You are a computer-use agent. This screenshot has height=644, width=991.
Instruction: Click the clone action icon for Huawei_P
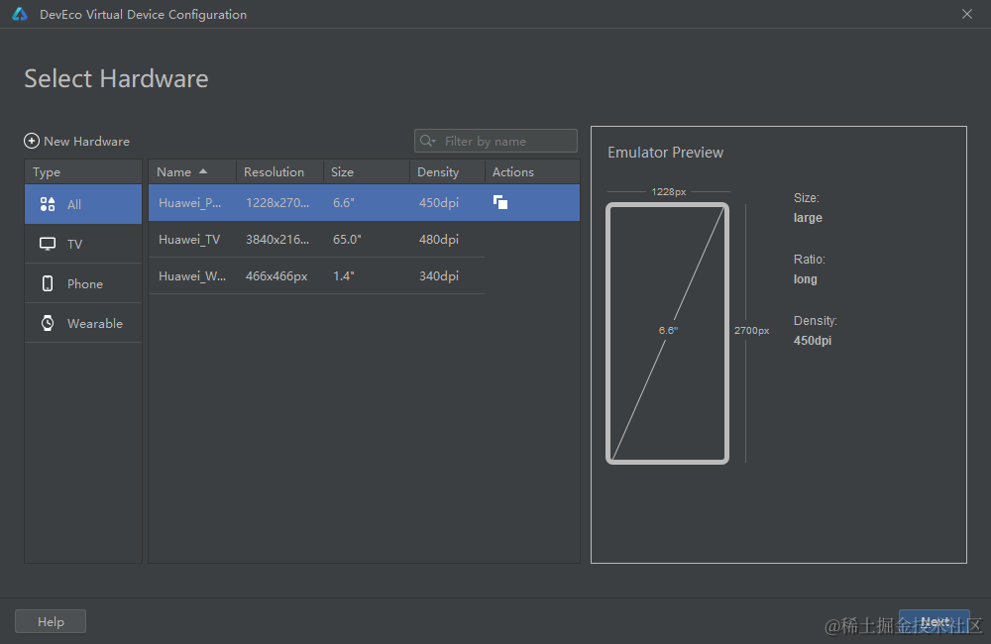point(499,202)
